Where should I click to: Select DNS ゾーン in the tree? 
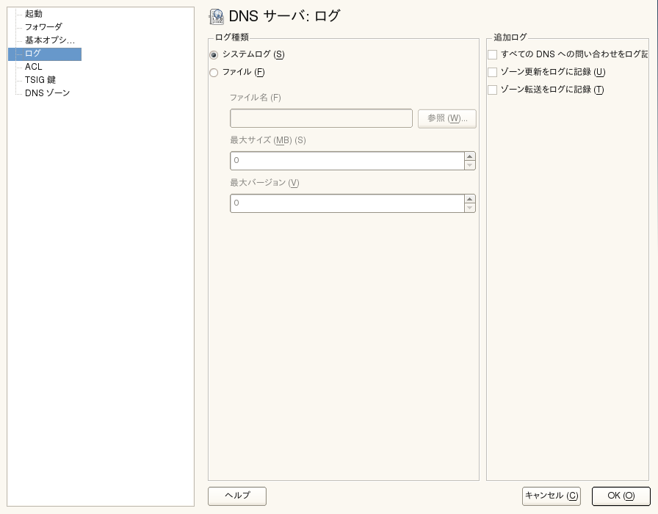tap(47, 93)
